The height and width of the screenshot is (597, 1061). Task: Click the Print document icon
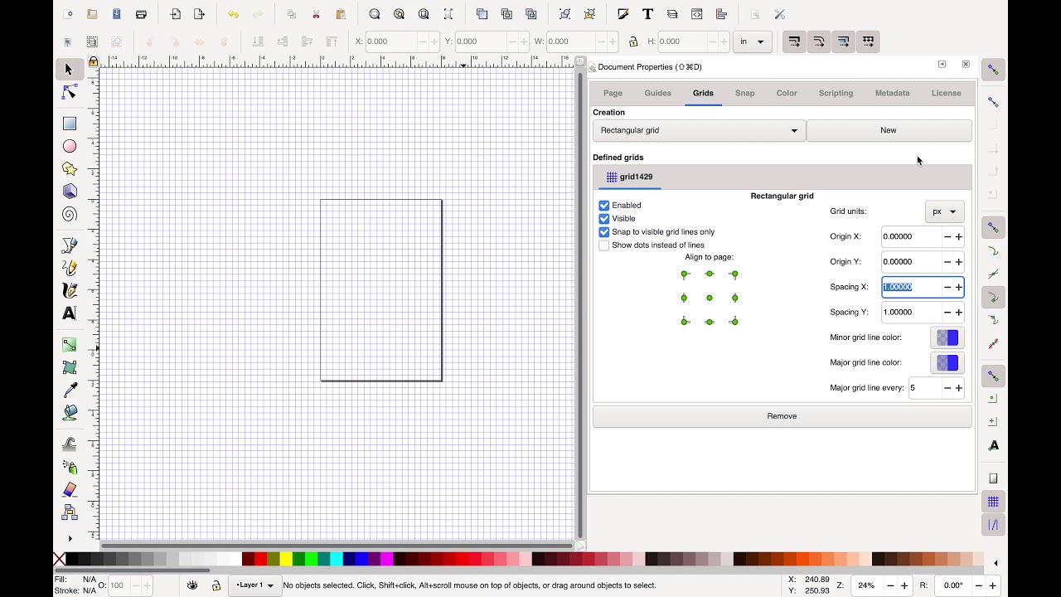[x=141, y=14]
